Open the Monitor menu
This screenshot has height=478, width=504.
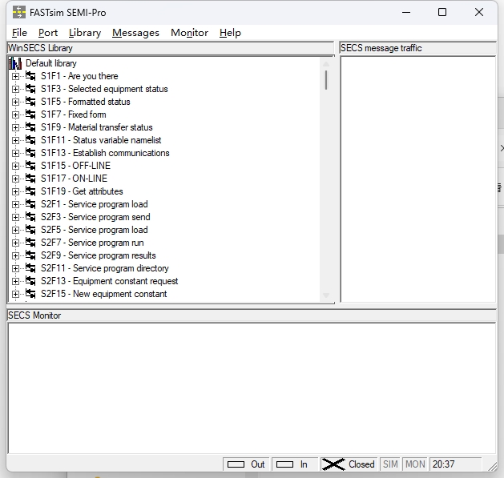point(189,33)
